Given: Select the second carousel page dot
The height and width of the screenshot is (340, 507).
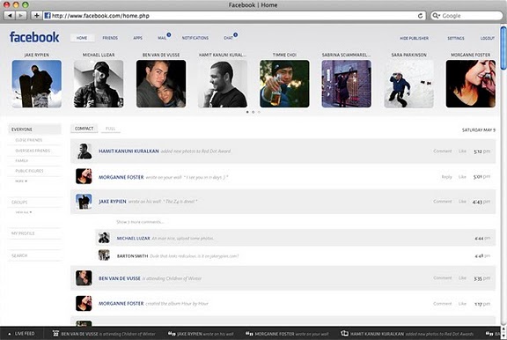Looking at the screenshot, I should click(x=253, y=112).
